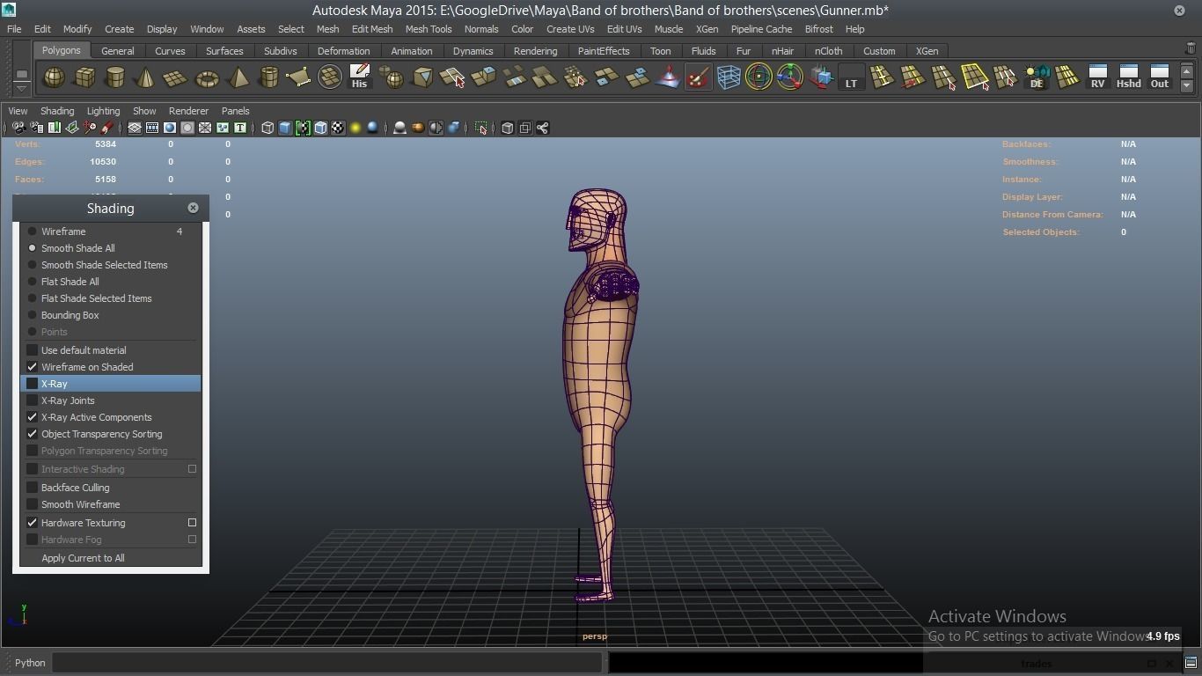Select the Deformation shelf tab
Viewport: 1202px width, 676px height.
click(343, 51)
